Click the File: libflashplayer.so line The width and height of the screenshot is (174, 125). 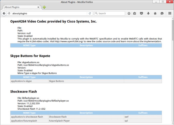click(28, 98)
